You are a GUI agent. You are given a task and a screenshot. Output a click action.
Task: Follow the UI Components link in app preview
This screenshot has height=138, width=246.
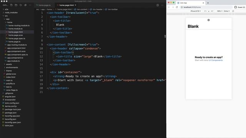[x=216, y=60]
